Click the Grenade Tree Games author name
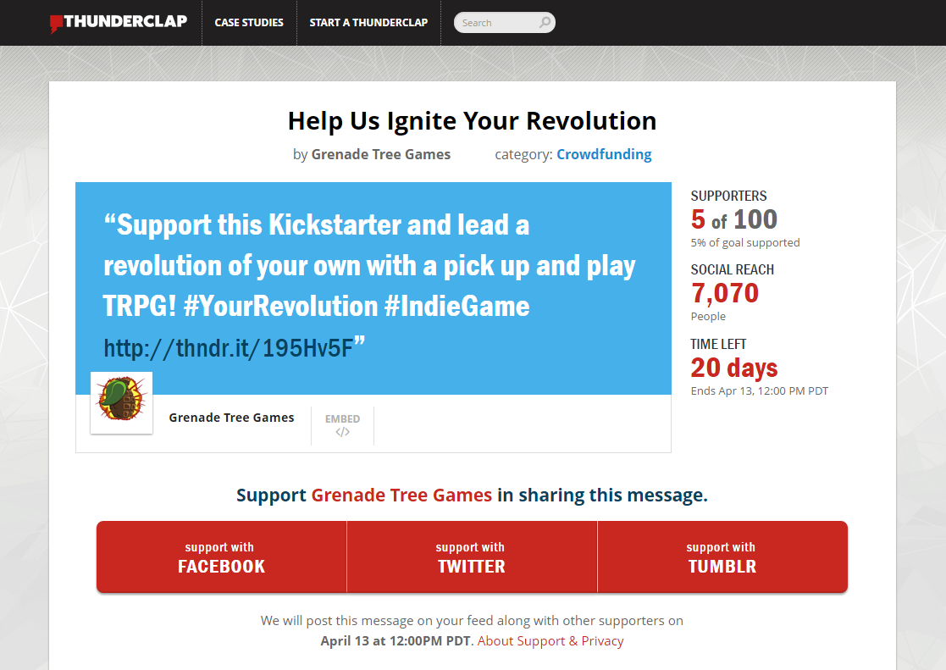This screenshot has width=946, height=670. click(x=381, y=154)
